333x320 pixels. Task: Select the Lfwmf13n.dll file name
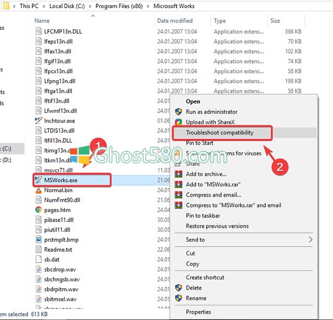[x=60, y=111]
